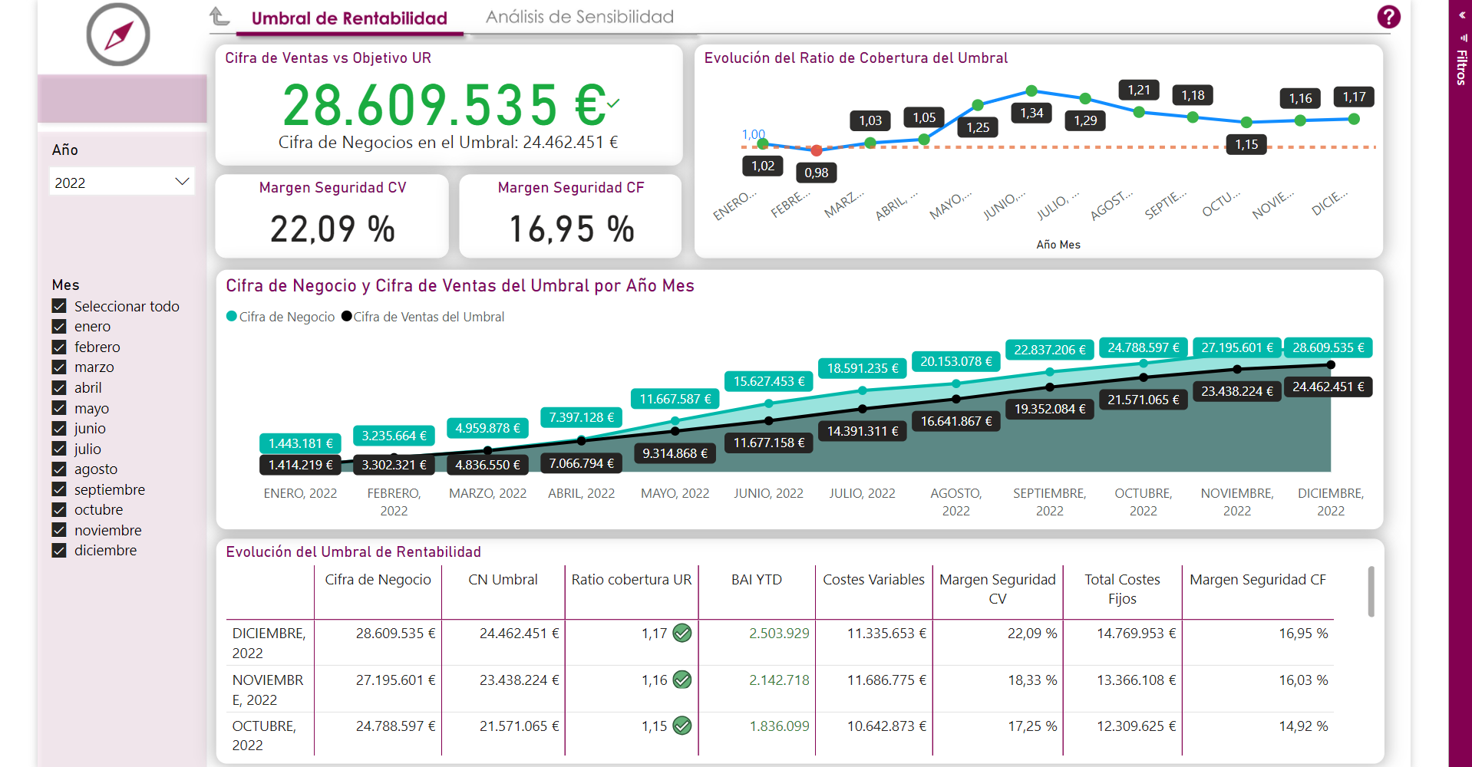Click the compass logo icon
Viewport: 1472px width, 767px height.
(118, 35)
